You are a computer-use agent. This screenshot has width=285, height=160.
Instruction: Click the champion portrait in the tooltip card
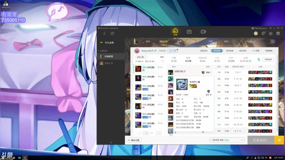click(182, 84)
